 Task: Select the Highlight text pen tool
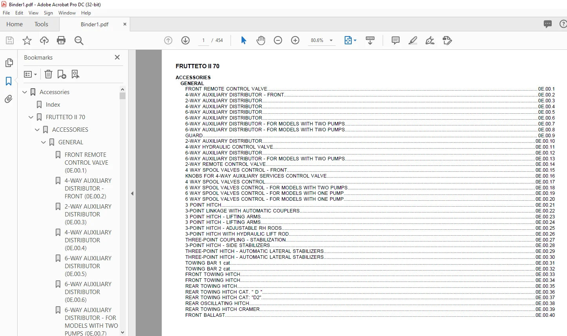[x=413, y=40]
